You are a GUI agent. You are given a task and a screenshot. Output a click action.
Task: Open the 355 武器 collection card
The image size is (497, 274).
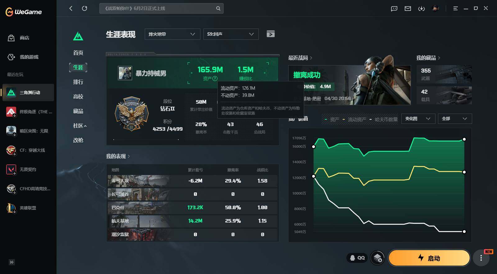[x=444, y=74]
